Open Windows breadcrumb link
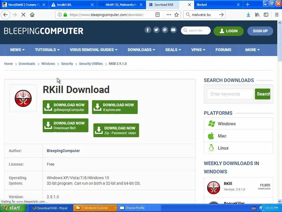282x212 pixels. (x=48, y=64)
